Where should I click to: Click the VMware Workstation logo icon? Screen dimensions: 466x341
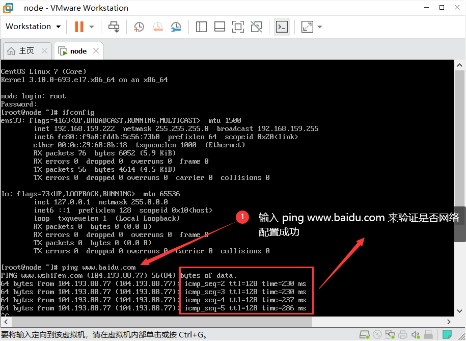(8, 8)
